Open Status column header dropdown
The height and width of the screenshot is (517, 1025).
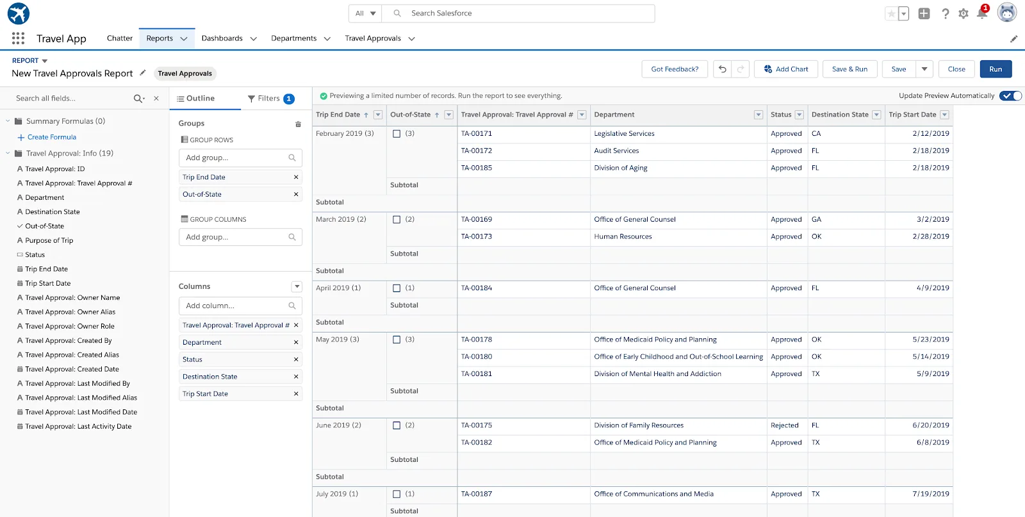[x=799, y=115]
